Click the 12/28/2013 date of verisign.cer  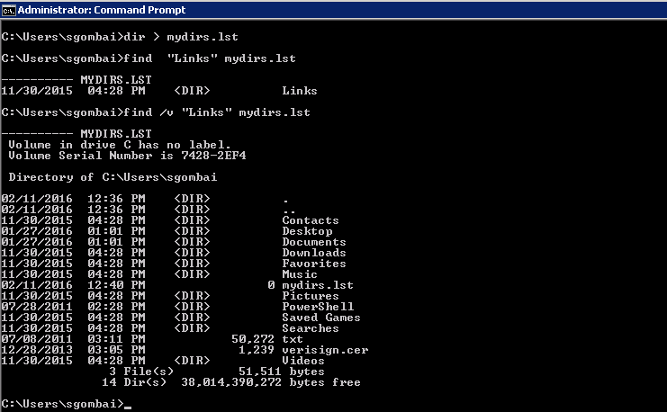37,350
